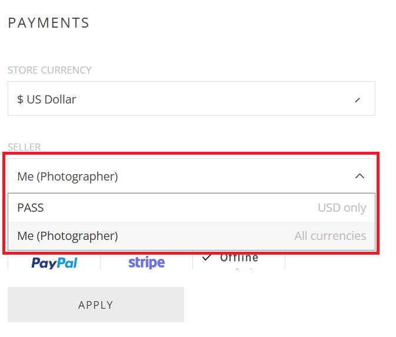Click the dollar sign symbol in currency field
Screen dimensions: 396x337
tap(20, 99)
